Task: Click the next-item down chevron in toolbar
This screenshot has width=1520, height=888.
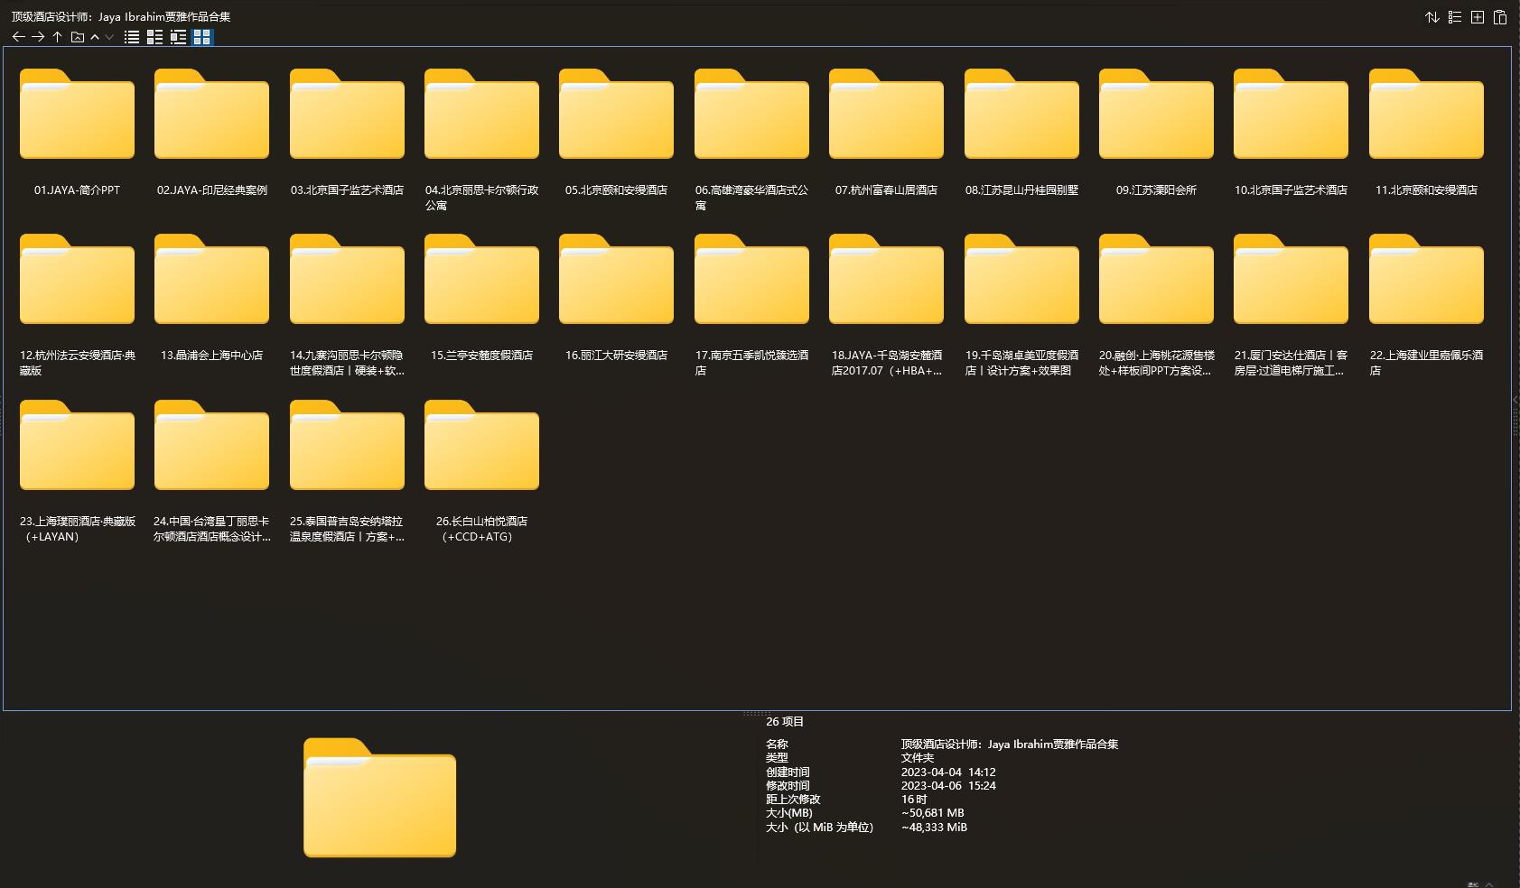Action: [x=109, y=37]
